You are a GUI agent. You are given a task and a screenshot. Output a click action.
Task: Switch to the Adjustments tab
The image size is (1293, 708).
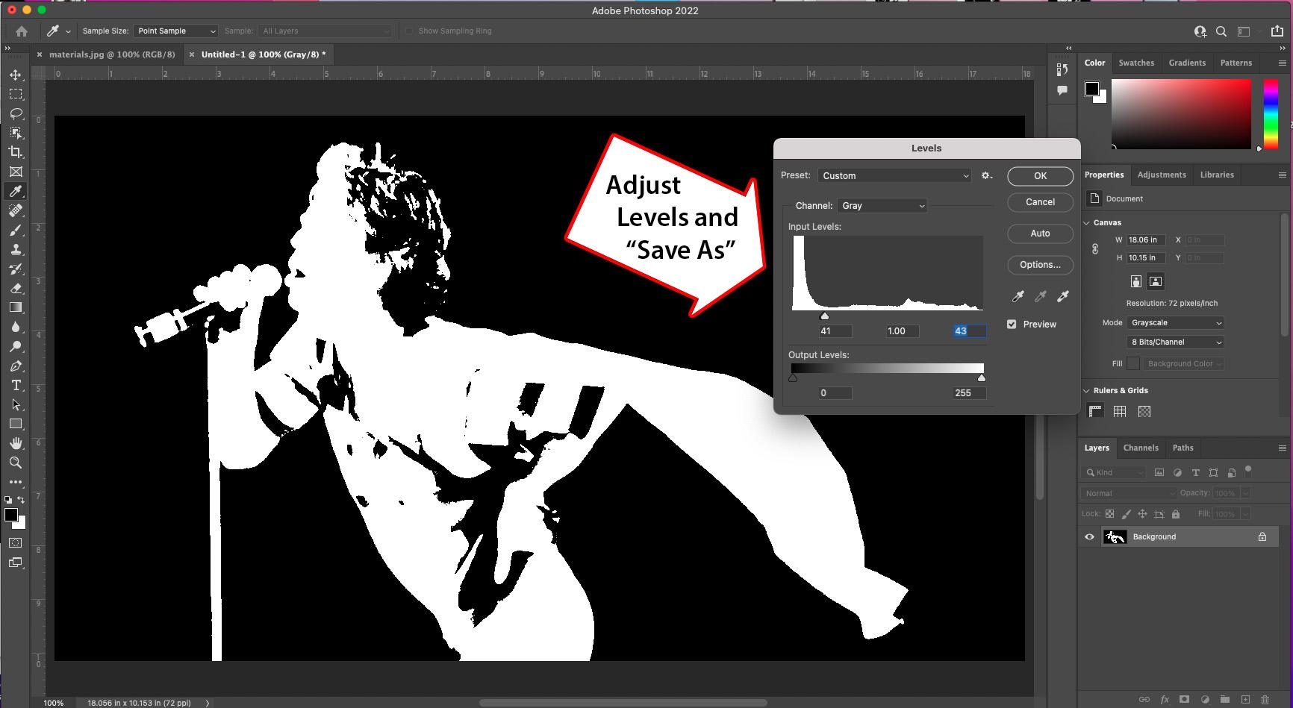pos(1162,175)
